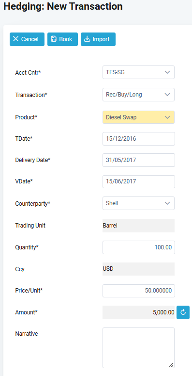Click the X icon on Cancel button
The width and height of the screenshot is (192, 376).
tap(16, 39)
